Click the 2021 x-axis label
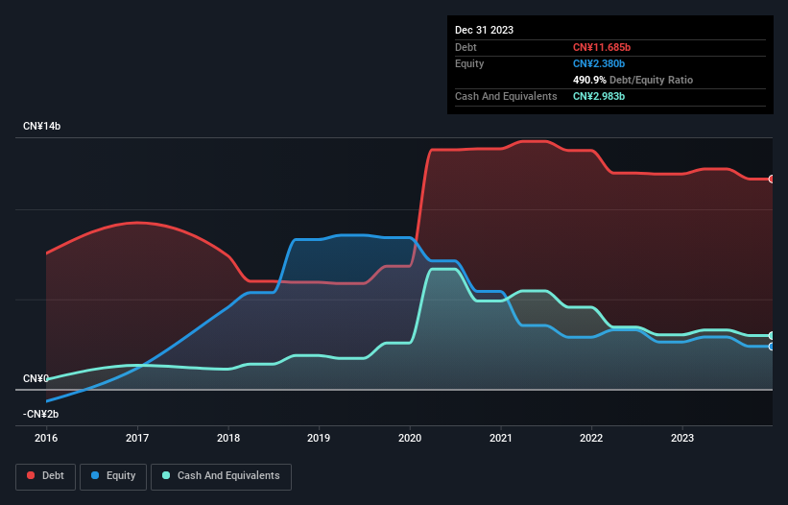788x505 pixels. click(501, 438)
